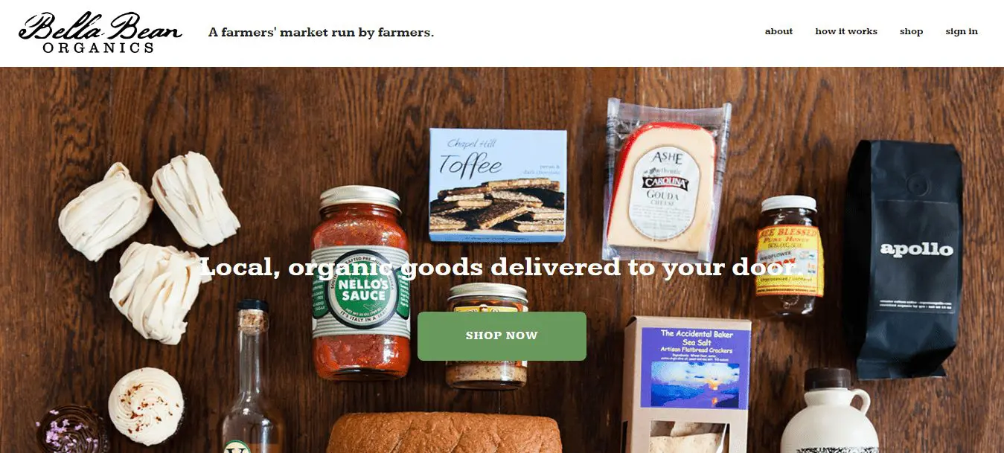The image size is (1004, 453).
Task: Open the how it works page
Action: [x=846, y=31]
